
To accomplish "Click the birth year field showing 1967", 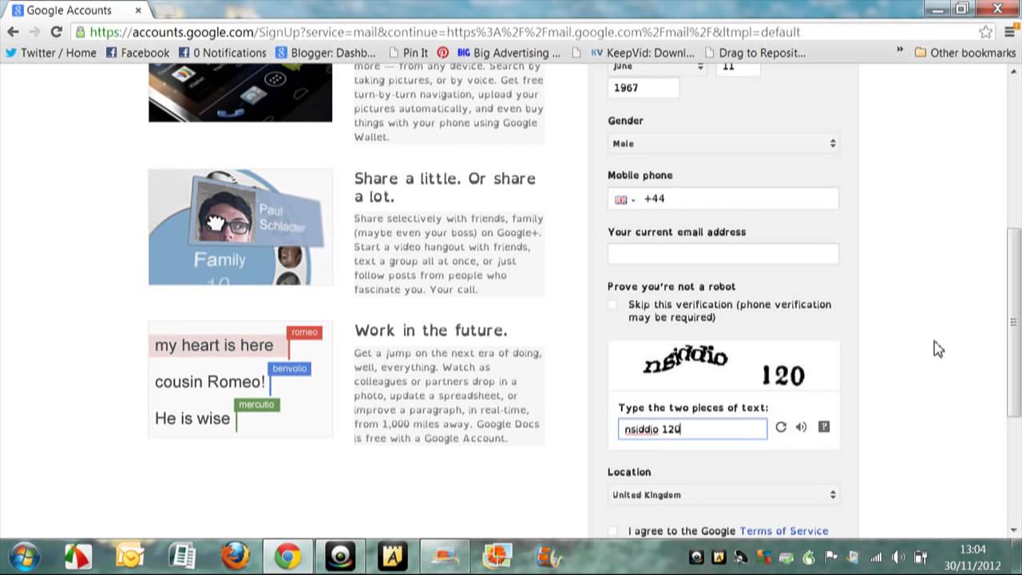I will point(644,88).
